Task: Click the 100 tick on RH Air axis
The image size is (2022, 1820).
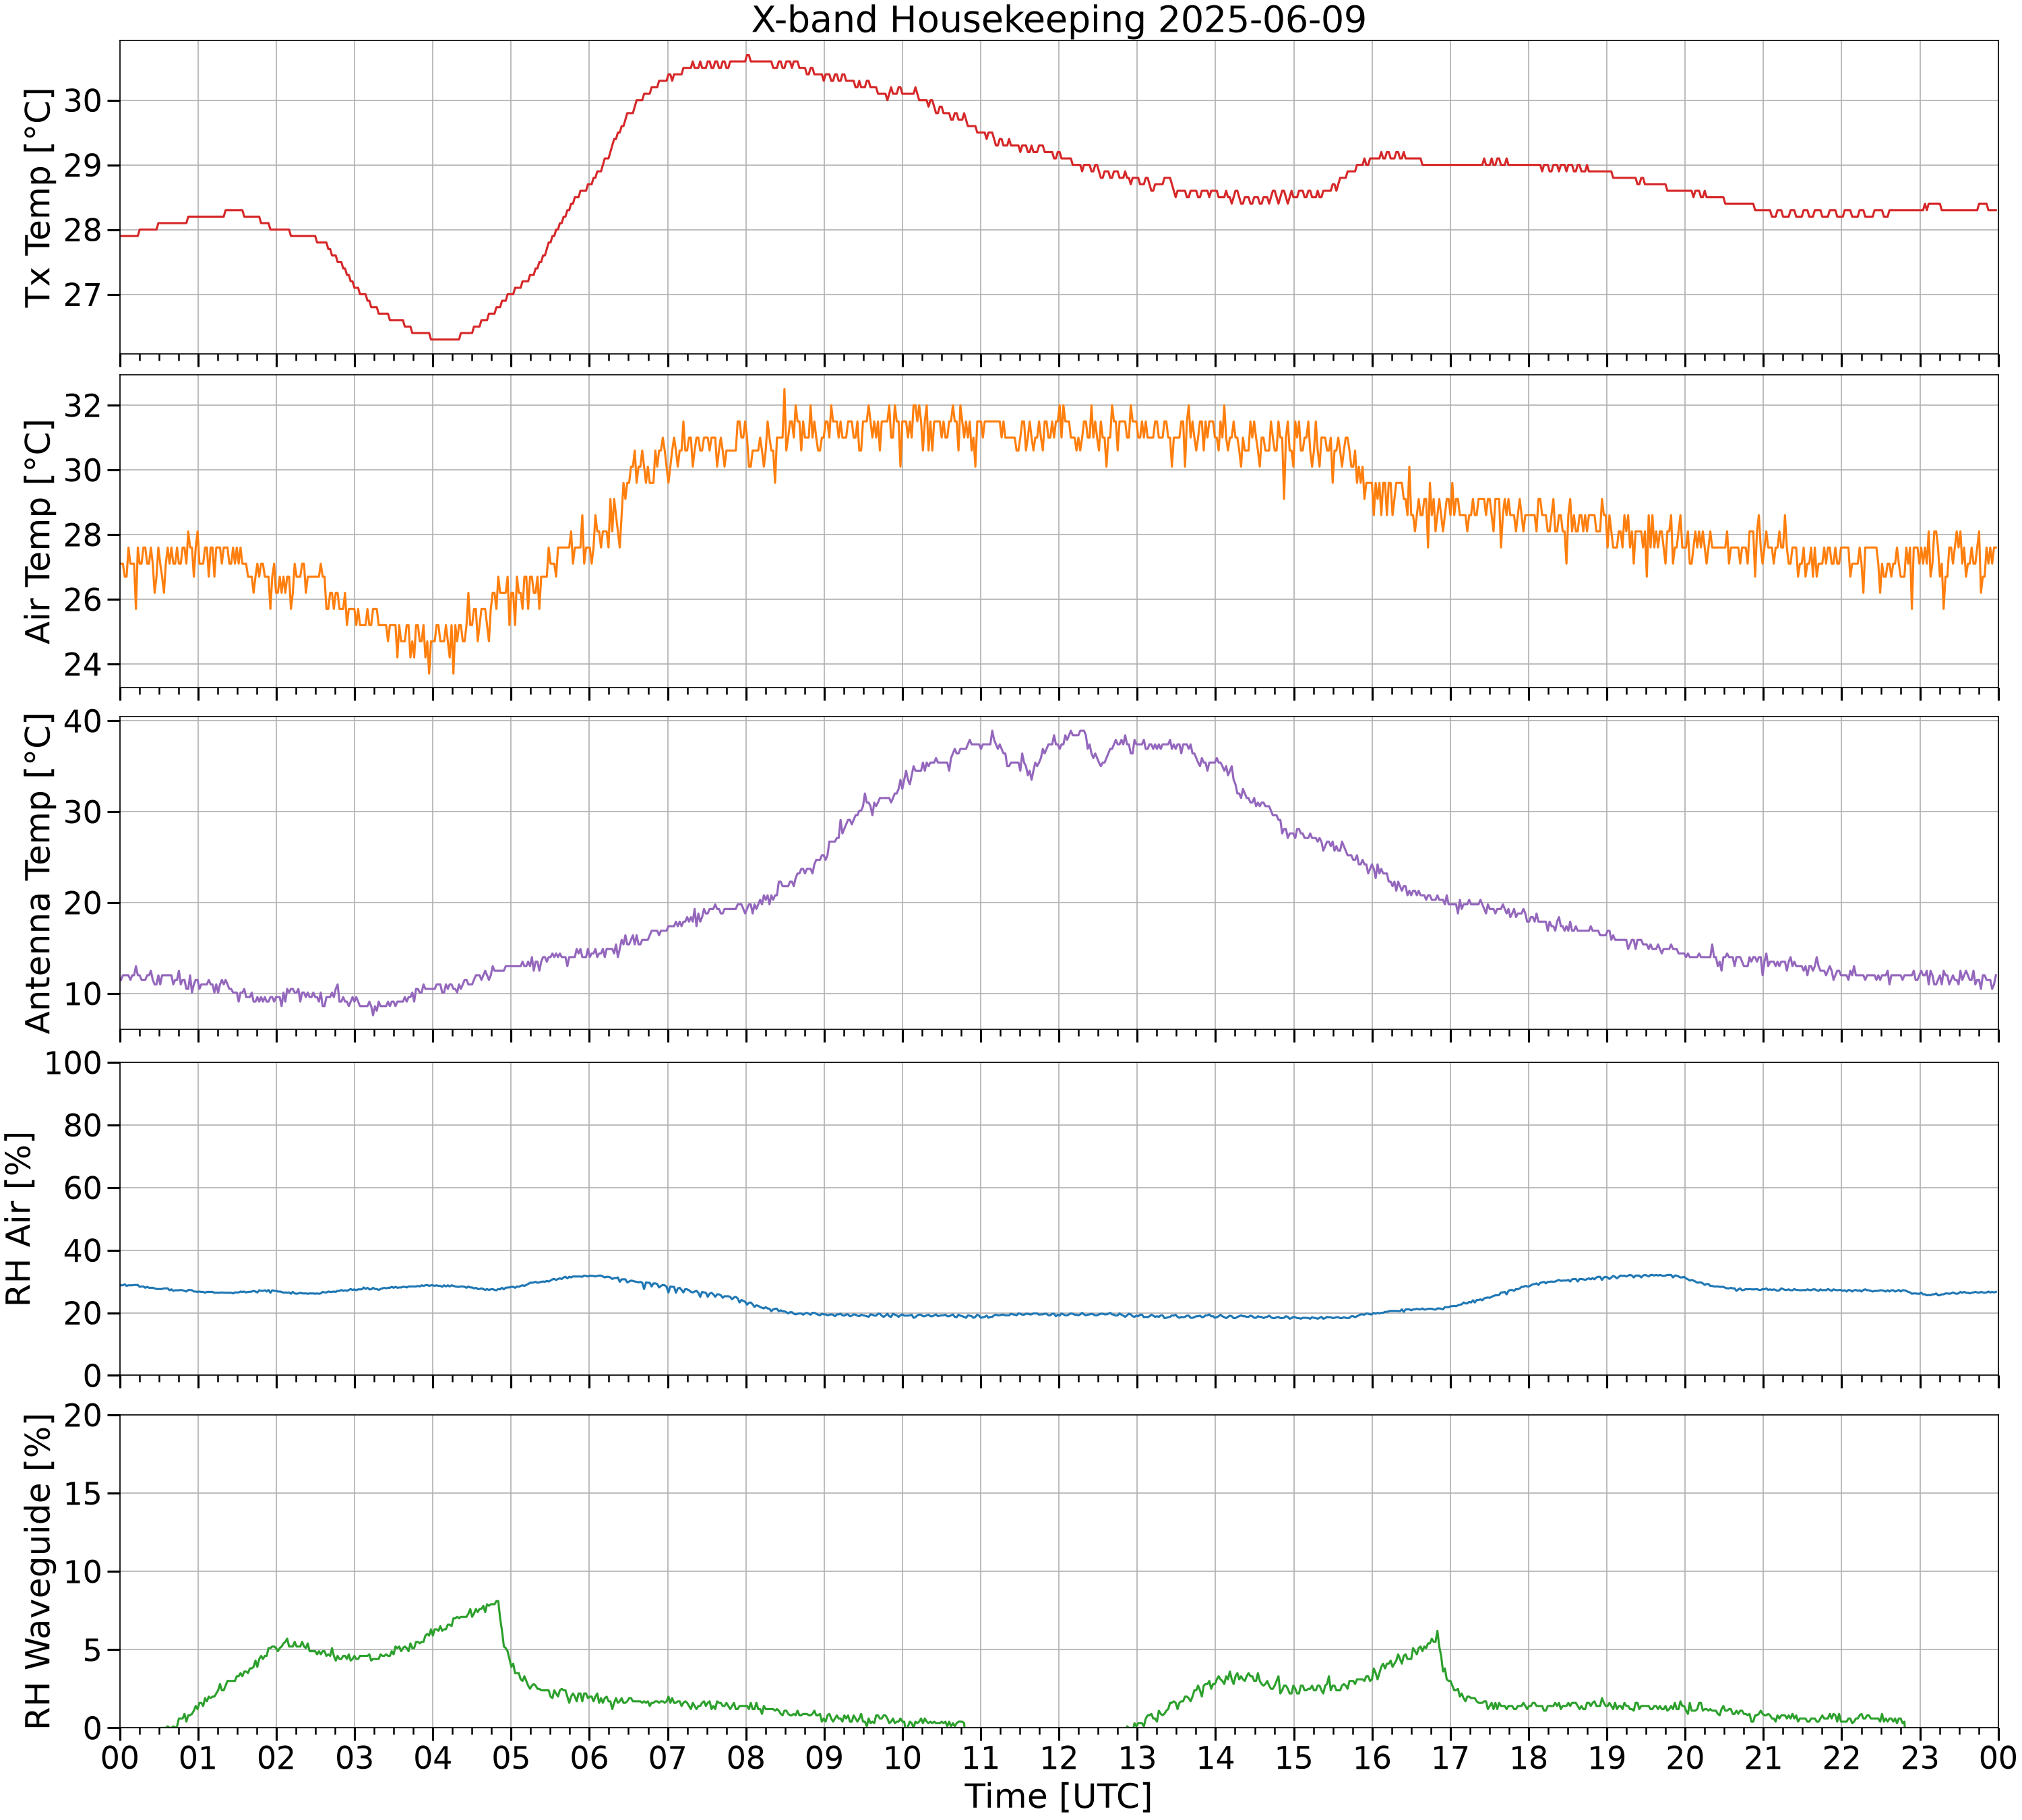Action: click(x=74, y=1063)
